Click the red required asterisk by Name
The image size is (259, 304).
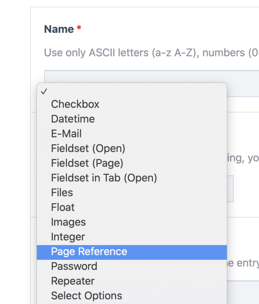pyautogui.click(x=79, y=28)
